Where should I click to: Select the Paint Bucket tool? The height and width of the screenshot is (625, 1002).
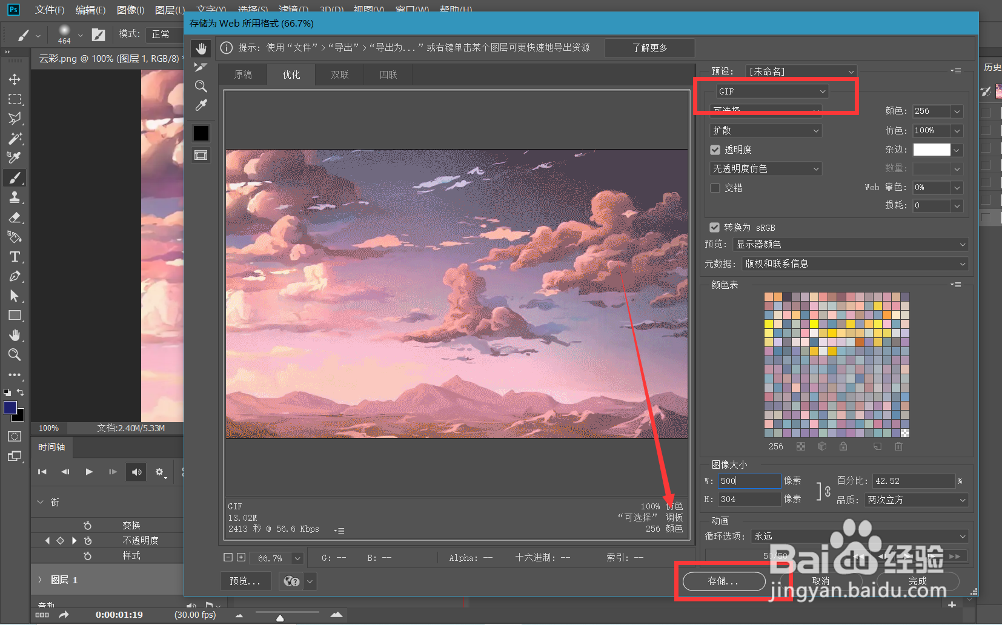point(15,237)
